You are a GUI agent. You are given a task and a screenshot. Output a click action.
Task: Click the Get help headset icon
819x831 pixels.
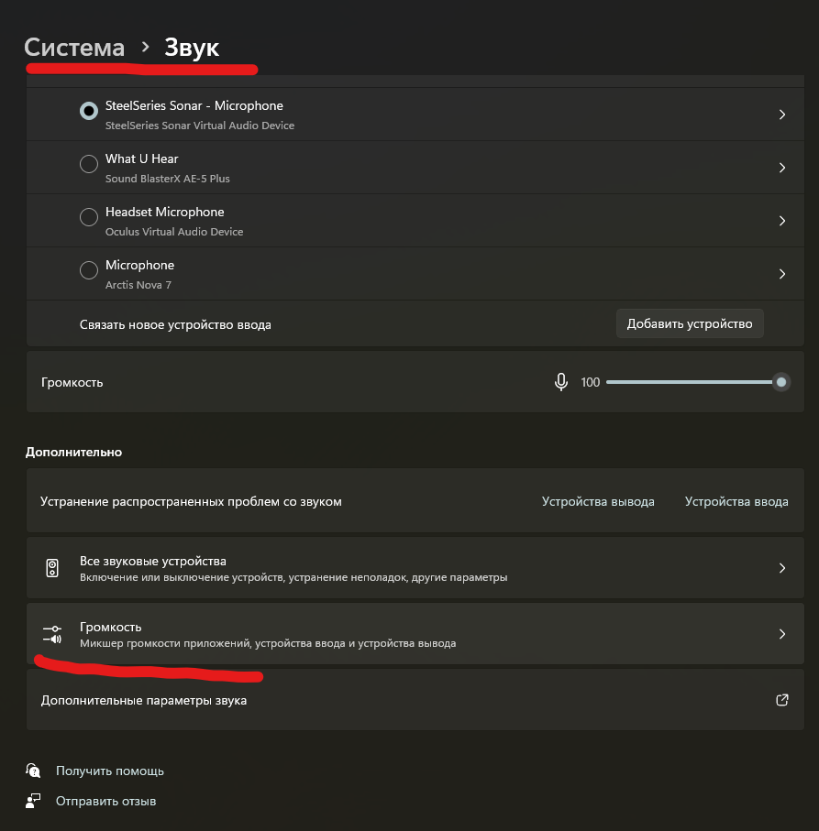point(34,771)
